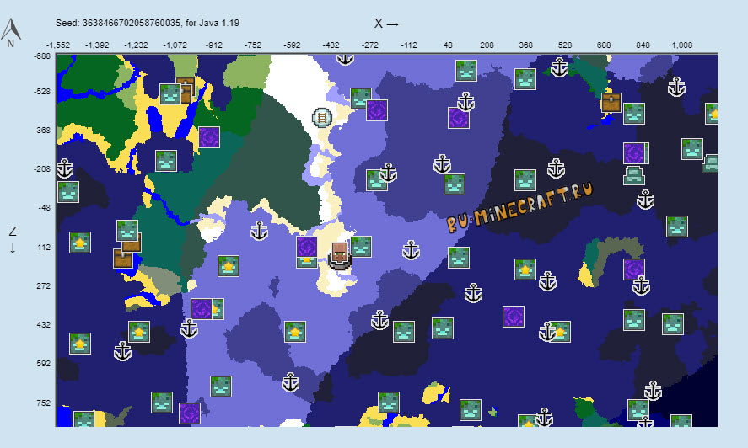Click the X axis value 1,008
Screen dimensions: 748x448
click(x=682, y=45)
